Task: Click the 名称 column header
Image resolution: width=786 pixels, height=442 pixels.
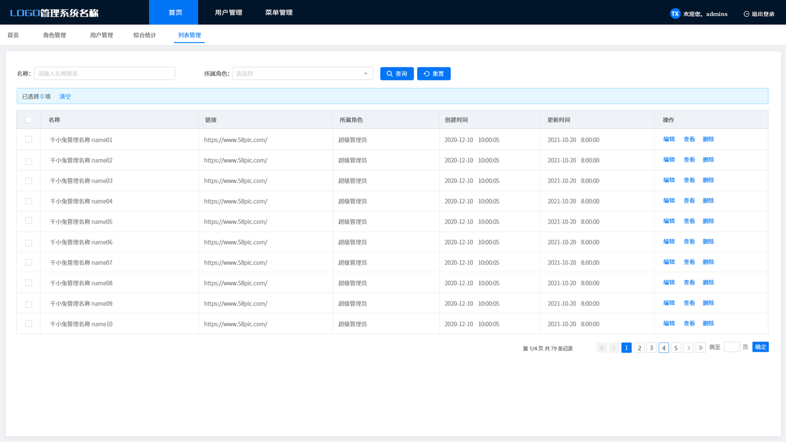Action: [x=55, y=120]
